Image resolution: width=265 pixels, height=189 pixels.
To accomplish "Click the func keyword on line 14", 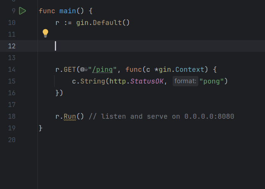I will click(134, 70).
